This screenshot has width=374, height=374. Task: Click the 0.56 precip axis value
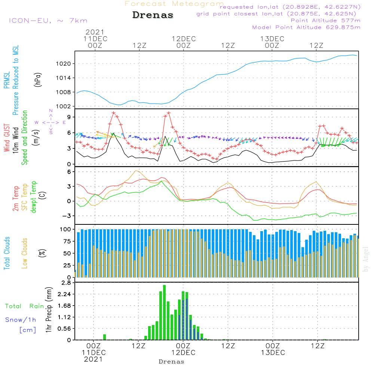click(64, 329)
